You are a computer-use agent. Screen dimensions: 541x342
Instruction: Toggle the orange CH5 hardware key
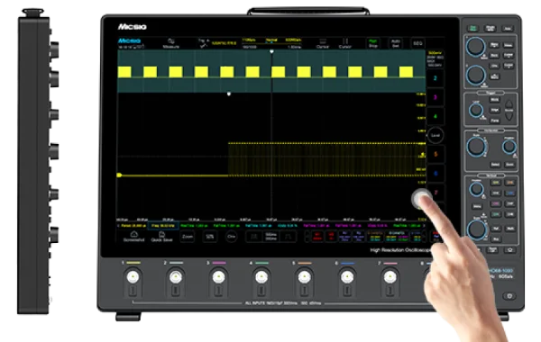[x=510, y=183]
